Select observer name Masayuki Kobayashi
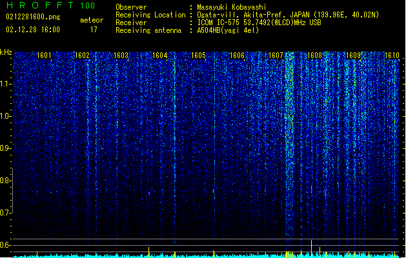 [x=231, y=7]
